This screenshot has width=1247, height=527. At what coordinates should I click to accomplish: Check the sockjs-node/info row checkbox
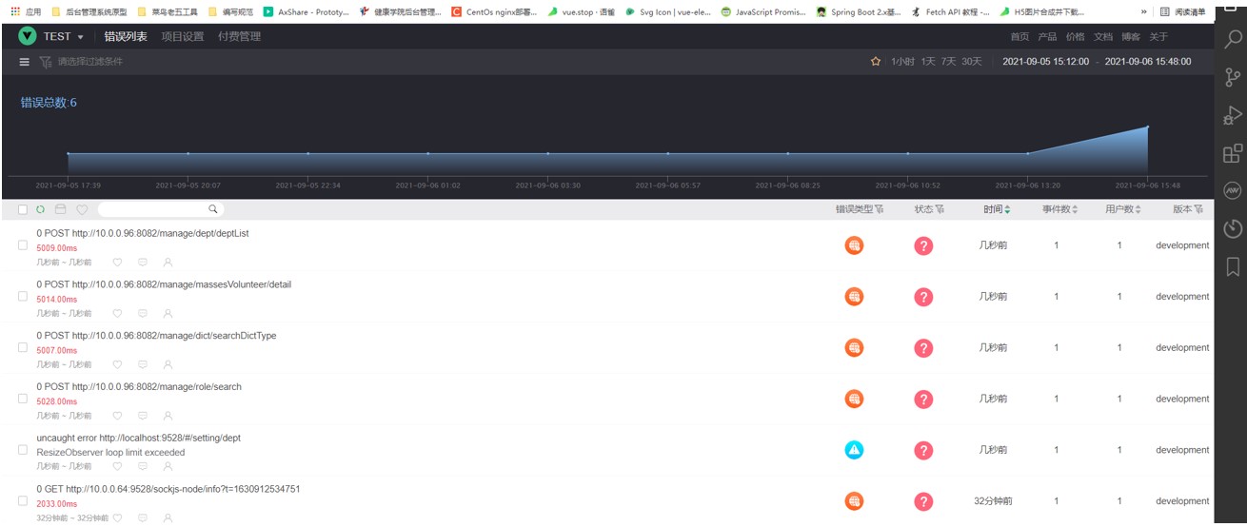[x=23, y=501]
